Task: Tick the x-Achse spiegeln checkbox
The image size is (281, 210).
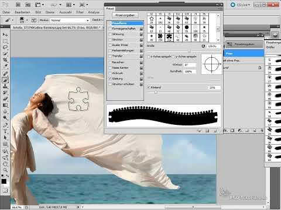Action: point(149,57)
